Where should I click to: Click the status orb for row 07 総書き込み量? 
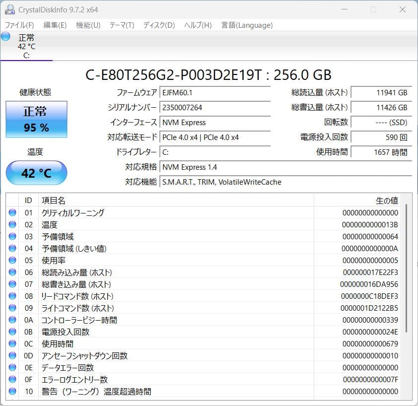(12, 284)
